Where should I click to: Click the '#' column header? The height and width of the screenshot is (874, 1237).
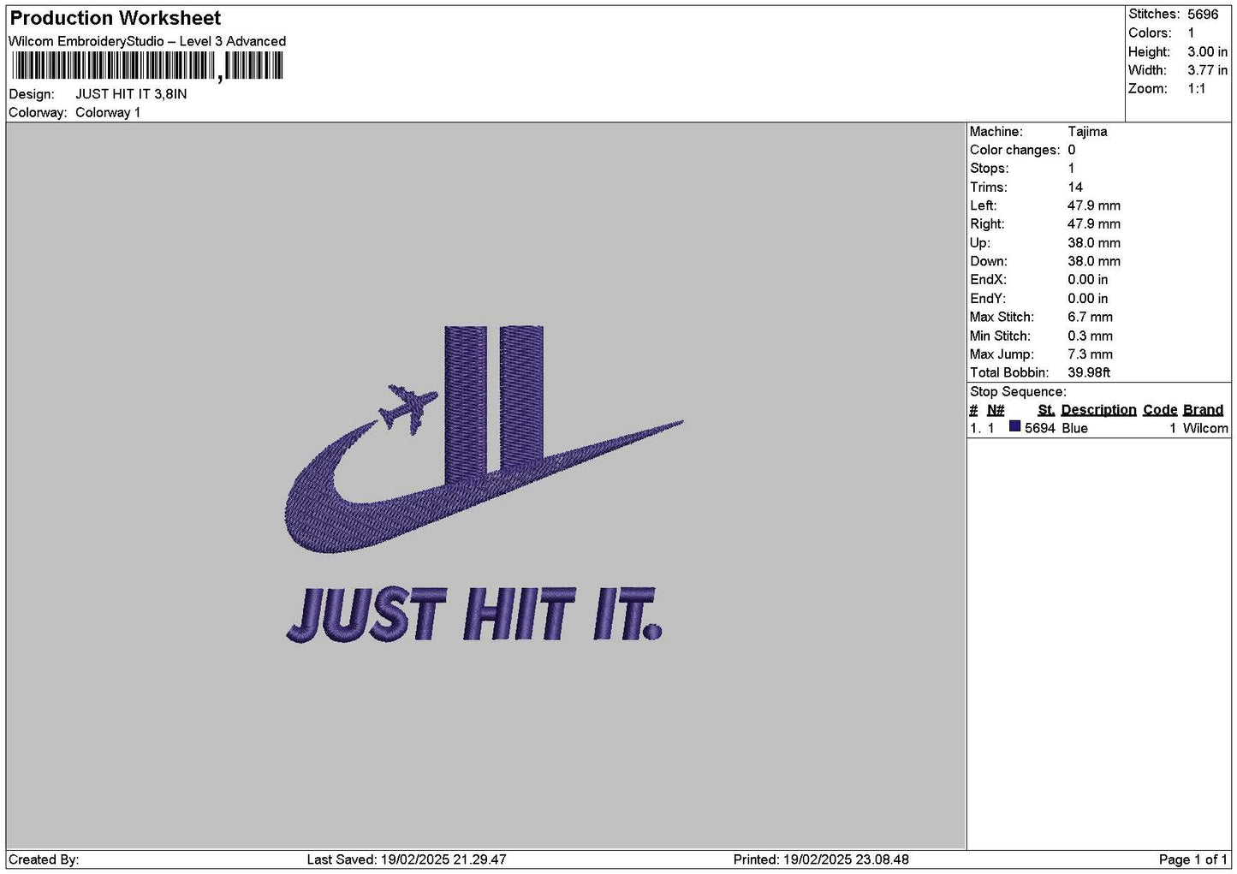point(973,410)
